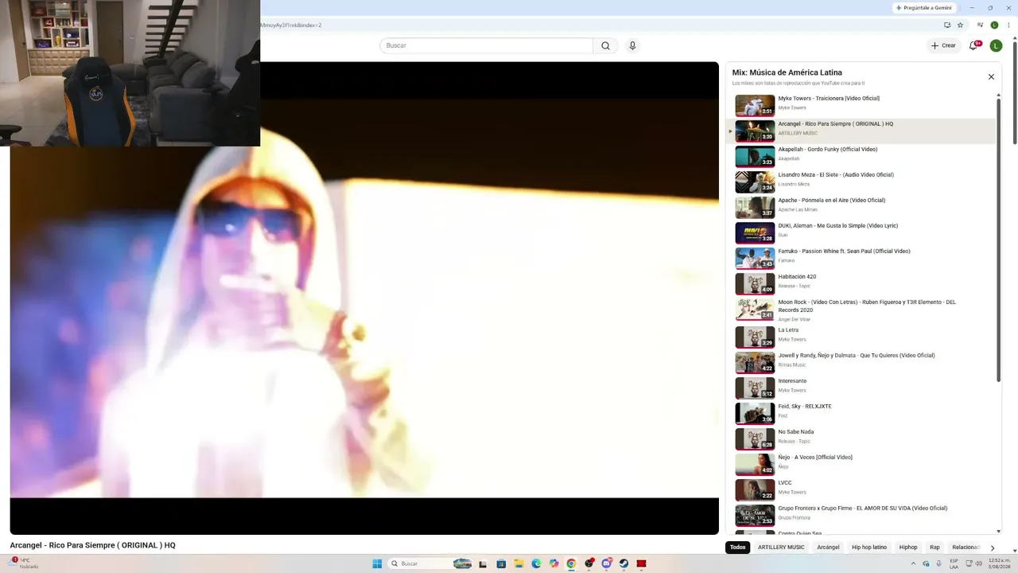Select the Hip hop latino filter chip
This screenshot has height=573, width=1018.
pyautogui.click(x=869, y=548)
